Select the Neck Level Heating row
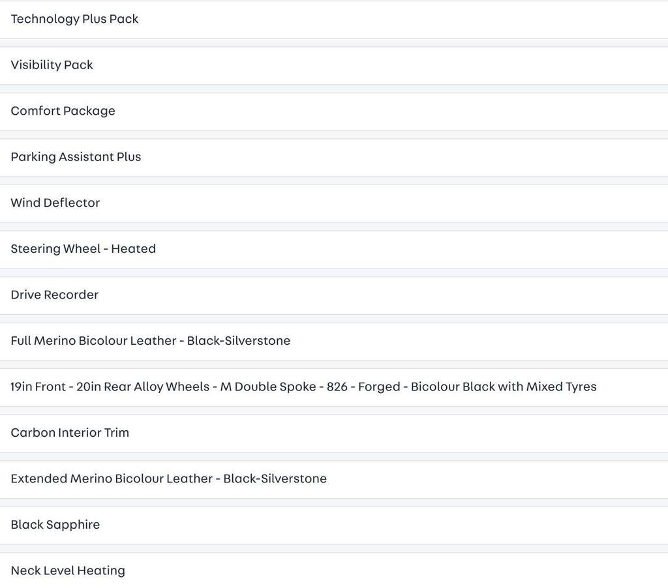Viewport: 668px width, 588px height. 334,570
